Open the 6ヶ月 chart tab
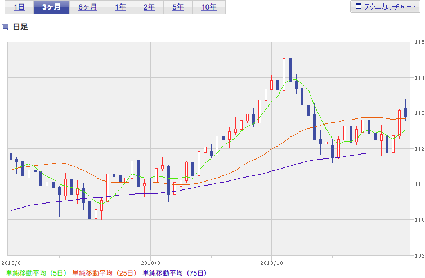Screen dimensions: 425x278 click(88, 7)
